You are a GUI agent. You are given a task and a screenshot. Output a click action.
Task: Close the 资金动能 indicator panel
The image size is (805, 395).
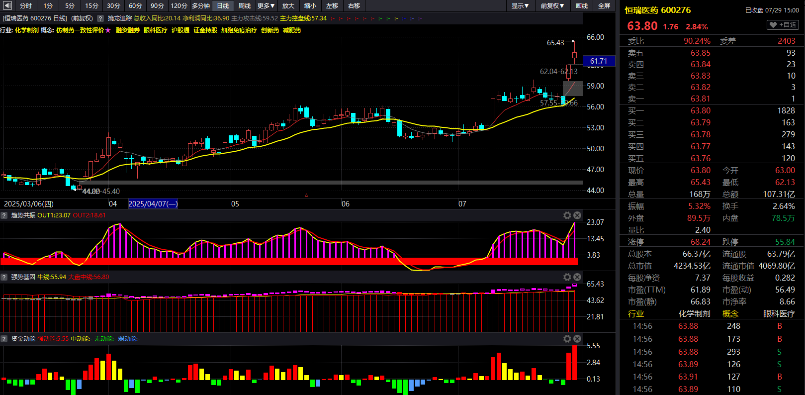(x=577, y=339)
